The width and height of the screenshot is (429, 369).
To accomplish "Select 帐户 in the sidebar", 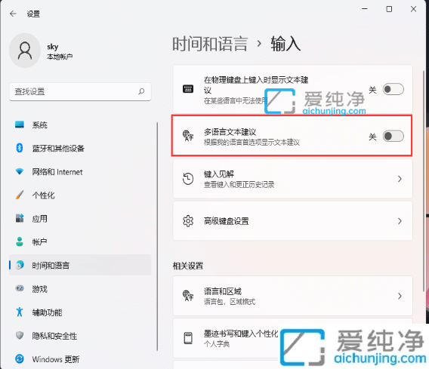I will click(80, 242).
